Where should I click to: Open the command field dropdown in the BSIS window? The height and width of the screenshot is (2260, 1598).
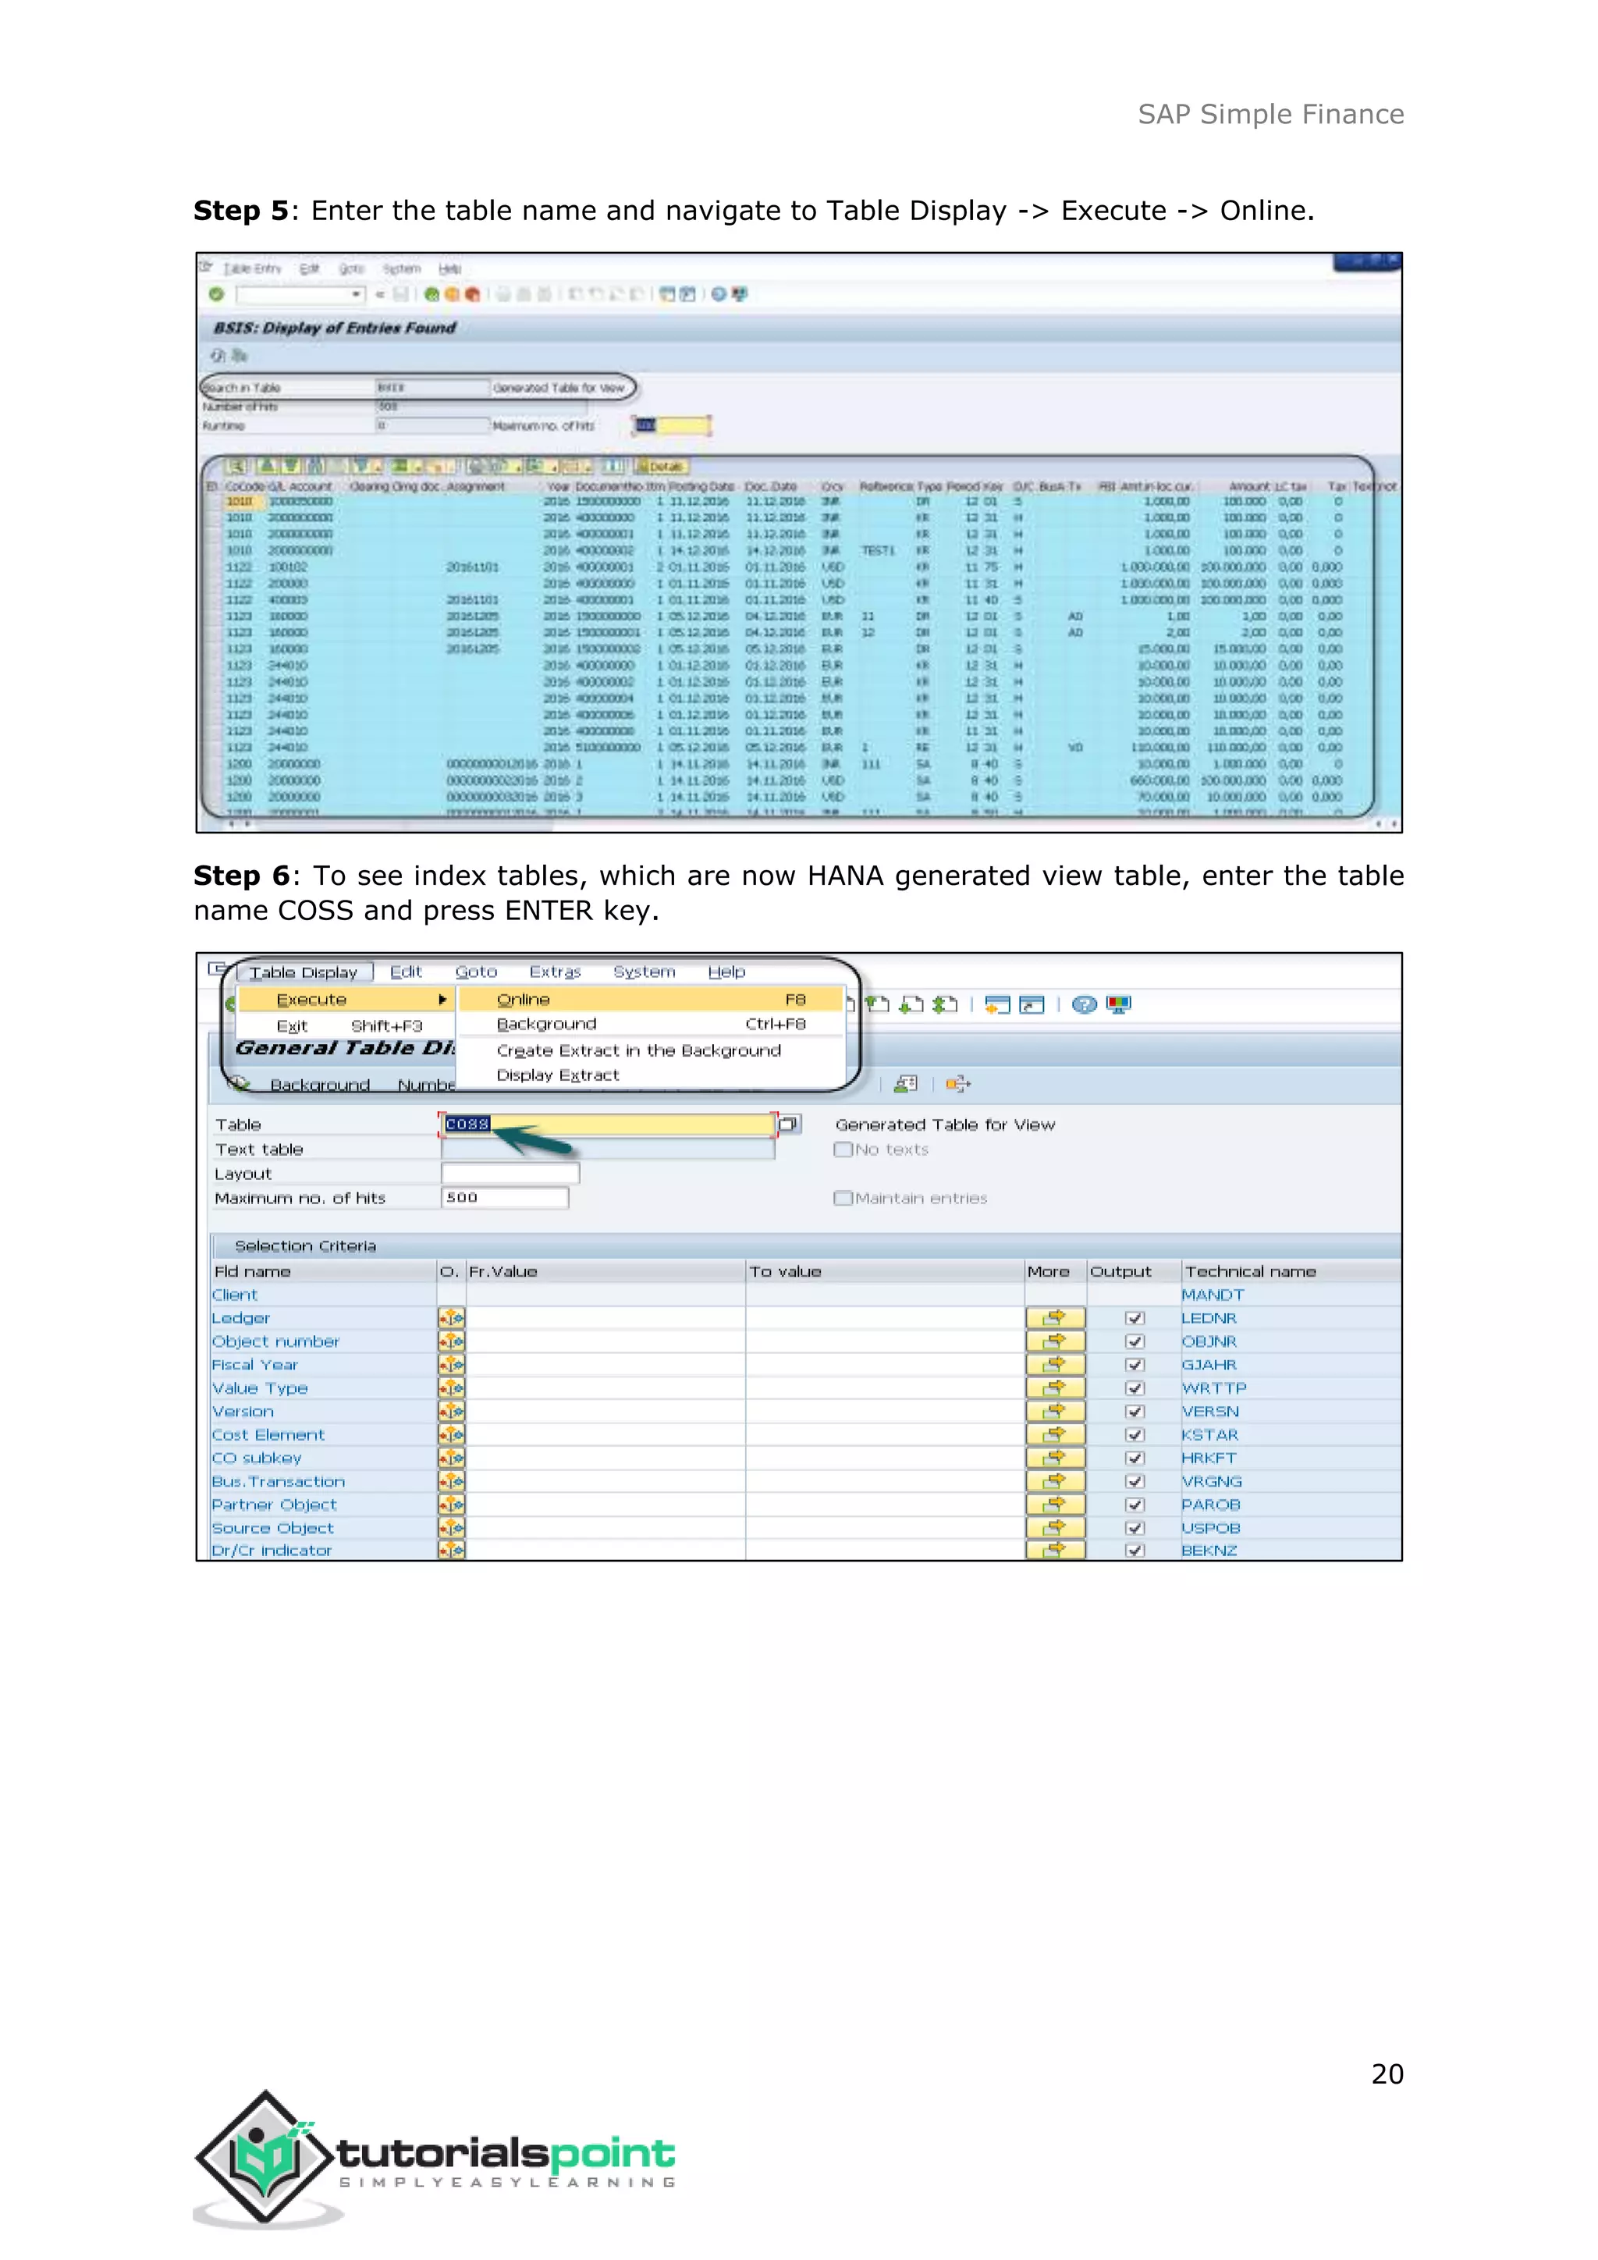click(x=357, y=294)
